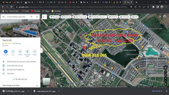
Task: Open the Google Maps hamburger menu
Action: [x=3, y=17]
